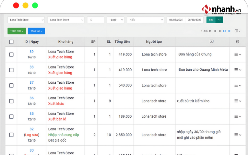248x155 pixels.
Task: Expand the arrow next to Lọc button
Action: click(x=219, y=20)
